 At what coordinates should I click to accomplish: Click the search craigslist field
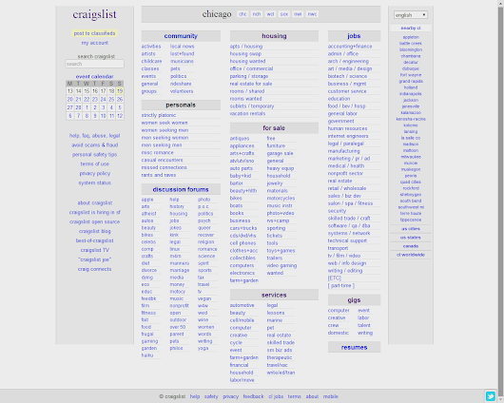94,64
